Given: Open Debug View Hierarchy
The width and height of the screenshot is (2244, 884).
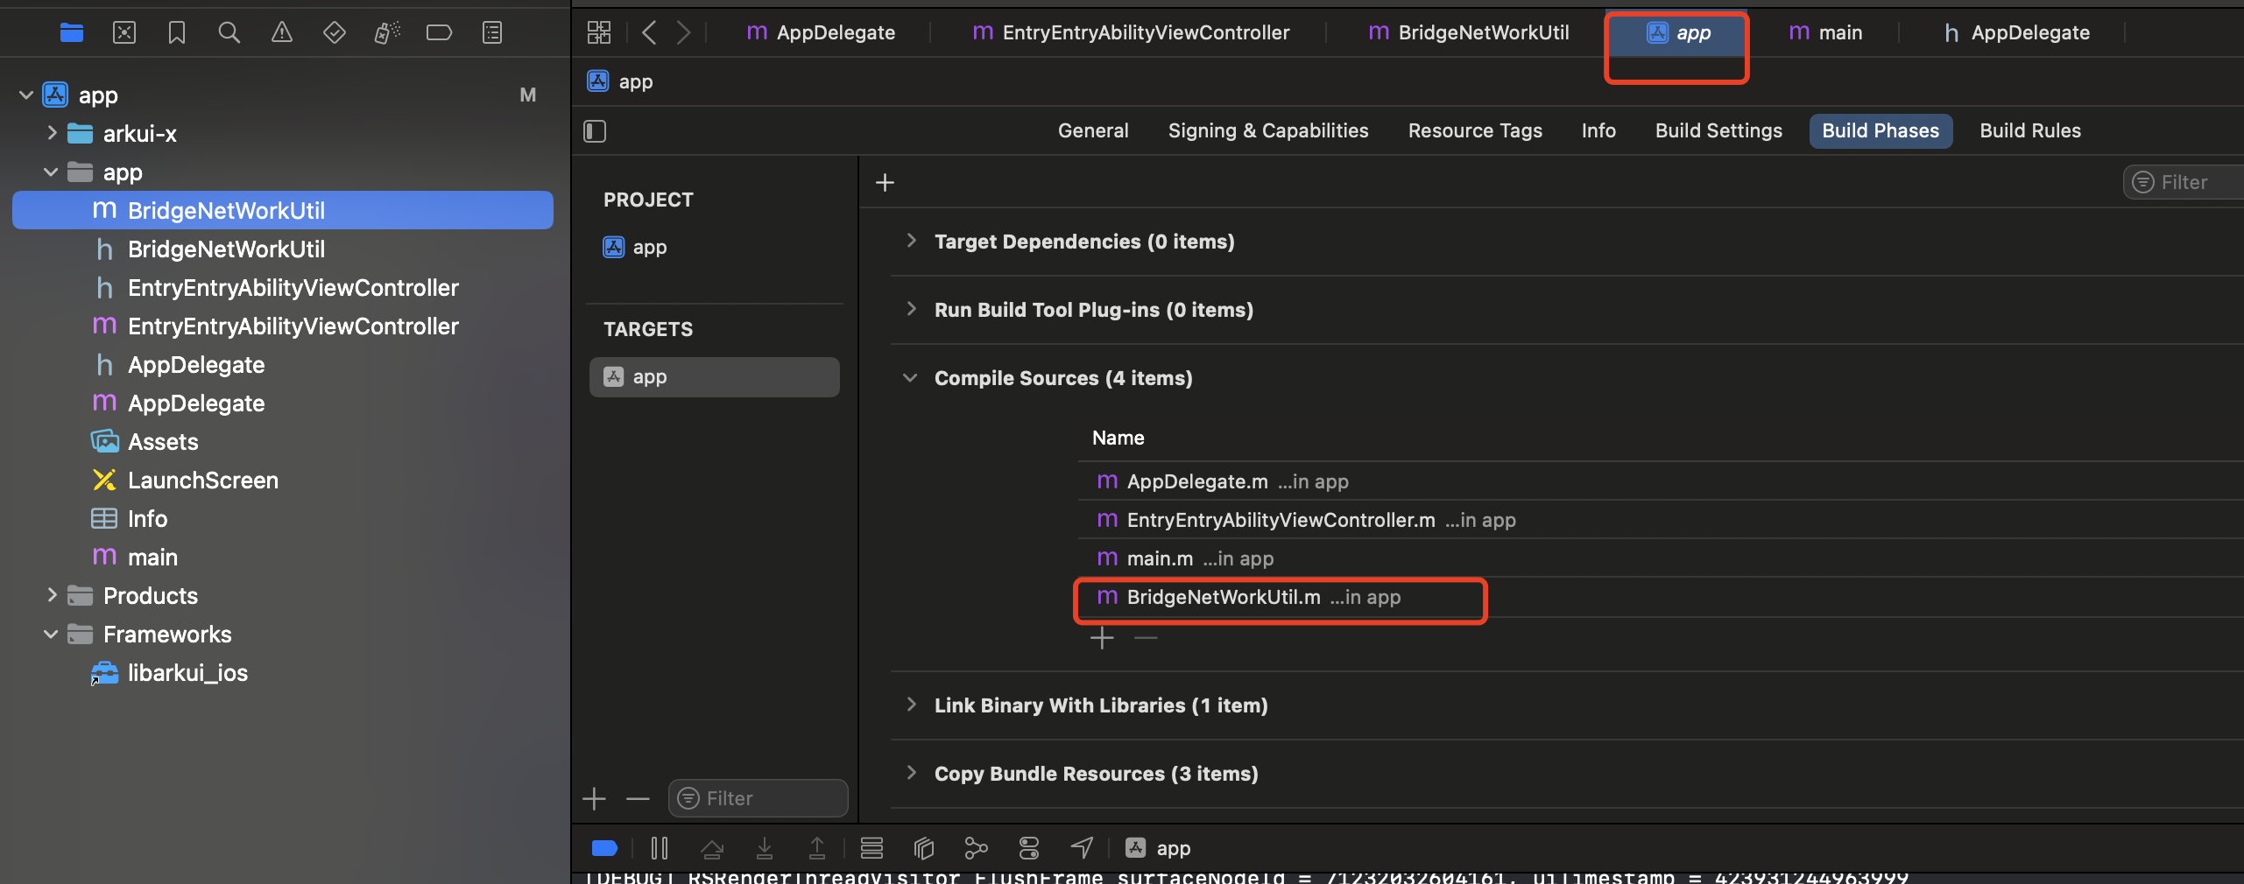Looking at the screenshot, I should click(924, 848).
